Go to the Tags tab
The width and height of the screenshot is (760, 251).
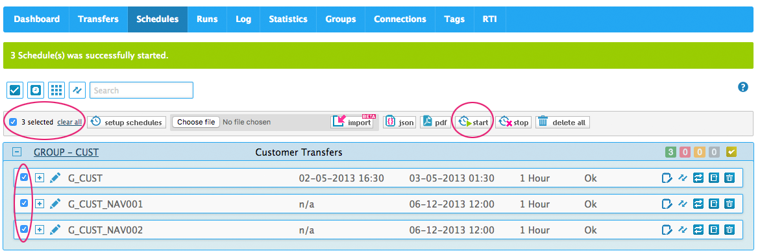454,19
